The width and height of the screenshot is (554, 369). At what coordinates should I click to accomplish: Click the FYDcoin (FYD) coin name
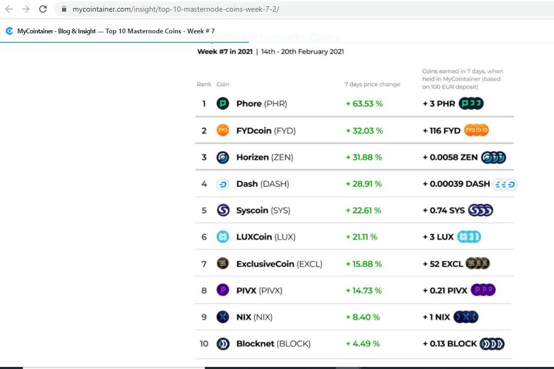point(266,131)
